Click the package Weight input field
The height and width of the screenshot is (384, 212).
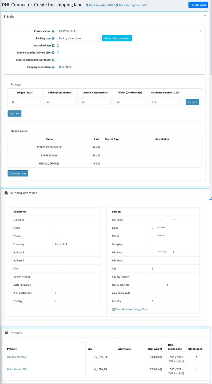pos(25,102)
